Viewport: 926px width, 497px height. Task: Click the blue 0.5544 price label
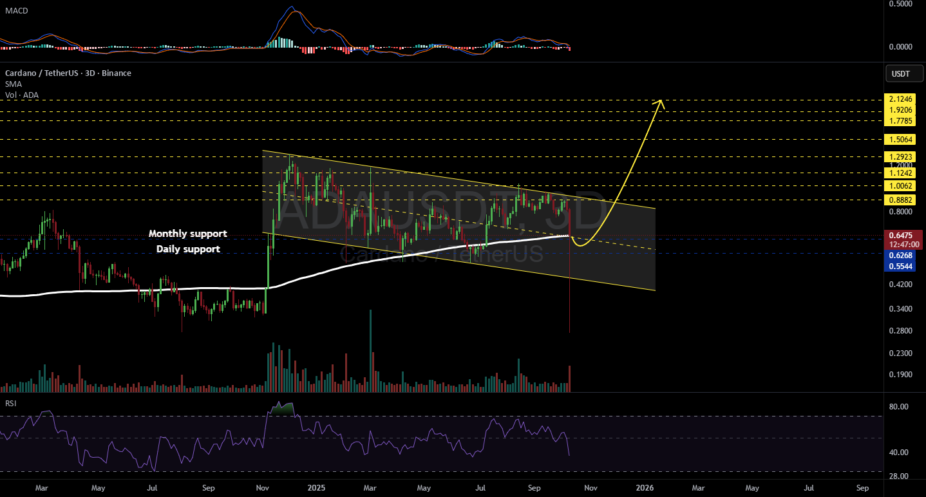[900, 265]
